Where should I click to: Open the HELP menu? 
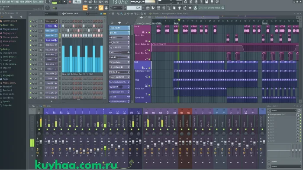[42, 2]
